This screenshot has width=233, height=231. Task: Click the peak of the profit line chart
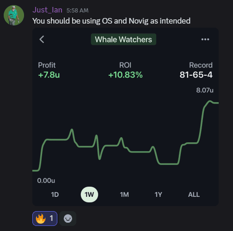point(210,101)
